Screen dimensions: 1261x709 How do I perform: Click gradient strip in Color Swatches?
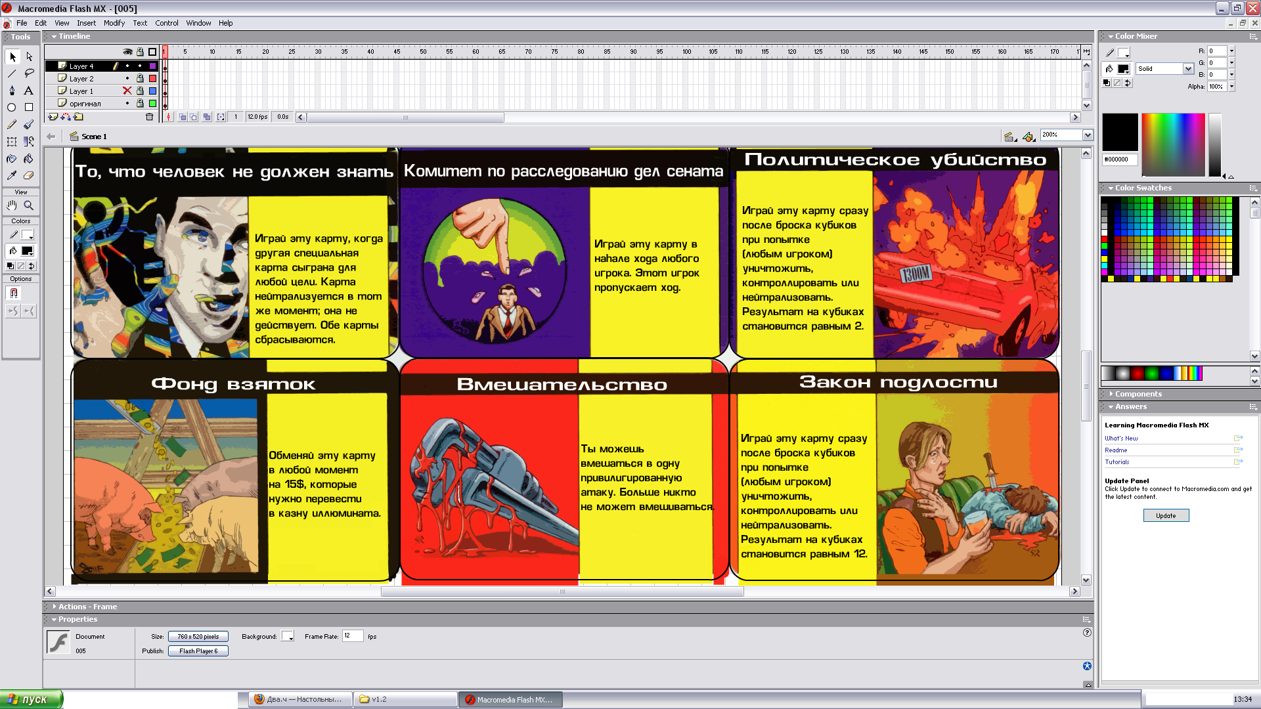[1152, 374]
